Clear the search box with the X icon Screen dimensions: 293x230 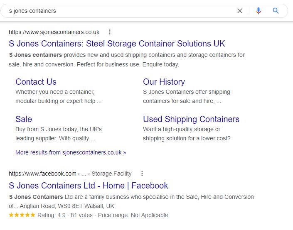pos(240,11)
